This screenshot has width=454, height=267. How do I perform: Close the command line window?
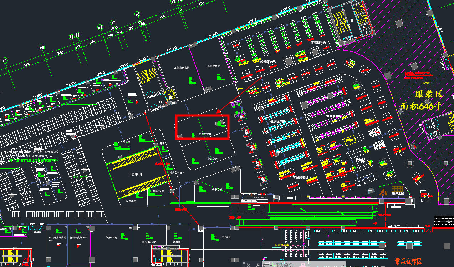[249, 265]
